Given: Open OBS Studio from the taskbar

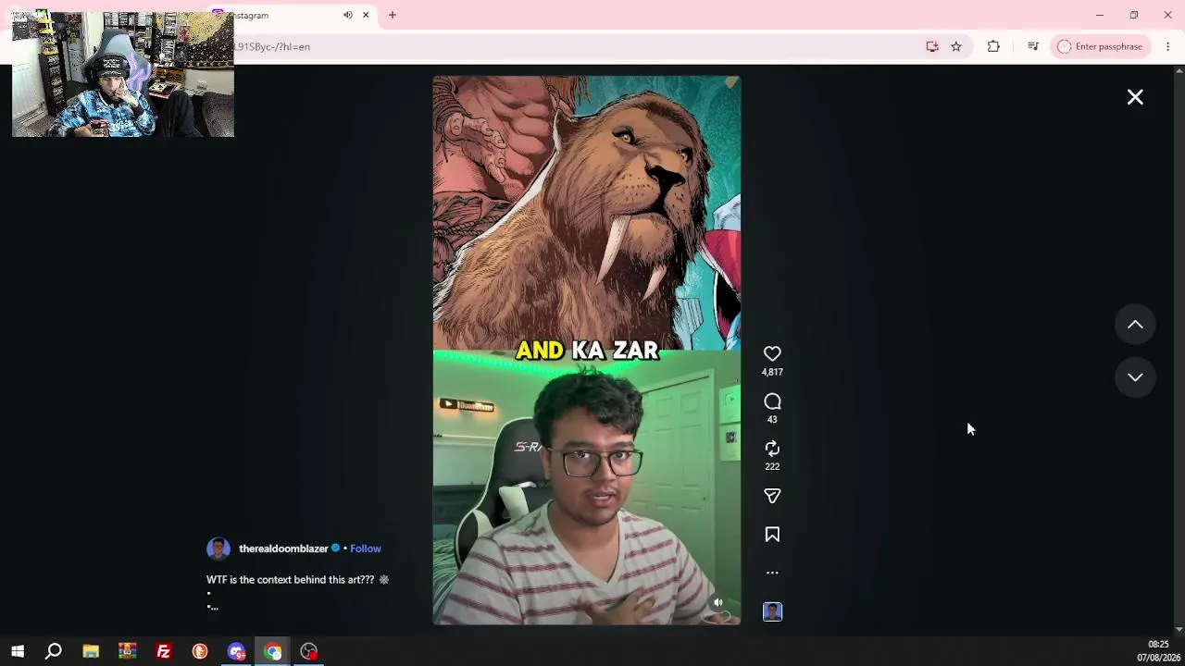Looking at the screenshot, I should (x=309, y=651).
